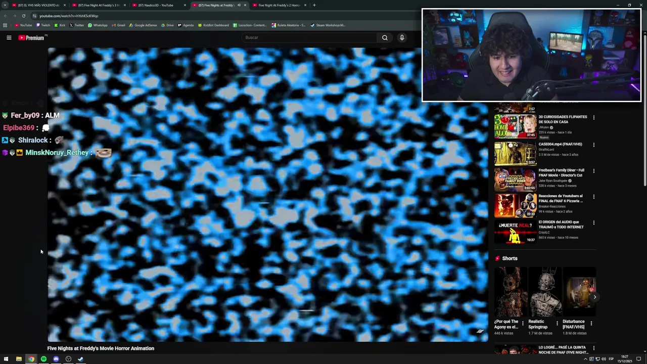Go to the YouTube Premium home logo
Screen dimensions: 647x364
pyautogui.click(x=32, y=37)
